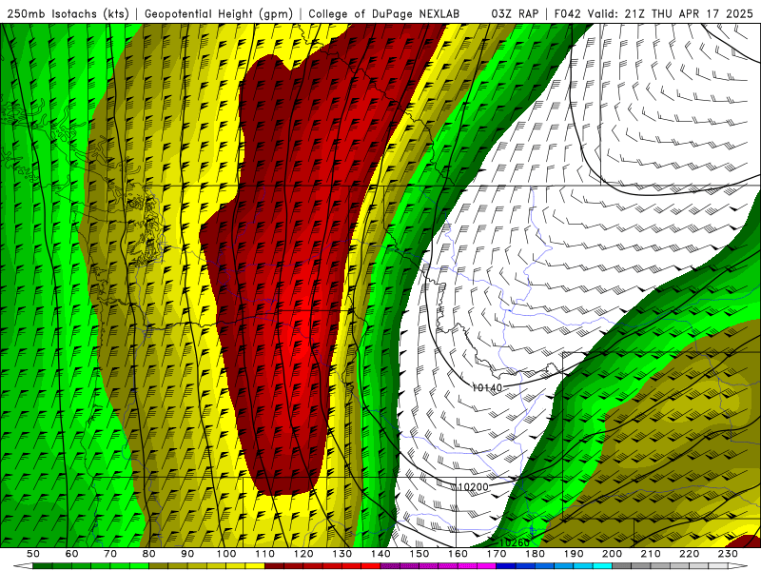This screenshot has width=761, height=571.
Task: Click the 230 value on the color scale
Action: pyautogui.click(x=728, y=554)
